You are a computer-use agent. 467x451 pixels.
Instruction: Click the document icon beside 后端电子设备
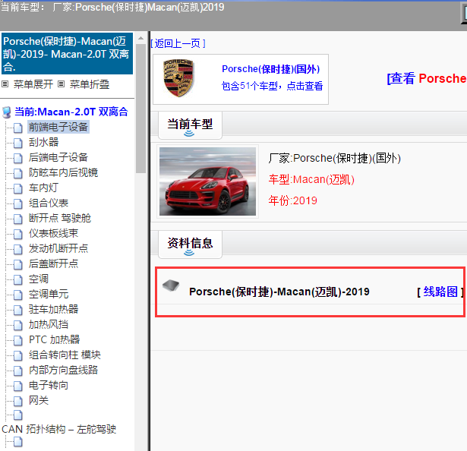tap(18, 158)
